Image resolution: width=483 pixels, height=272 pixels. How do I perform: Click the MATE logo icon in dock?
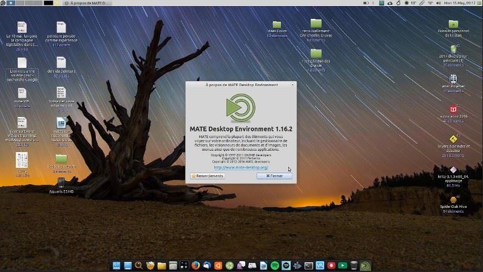(365, 265)
